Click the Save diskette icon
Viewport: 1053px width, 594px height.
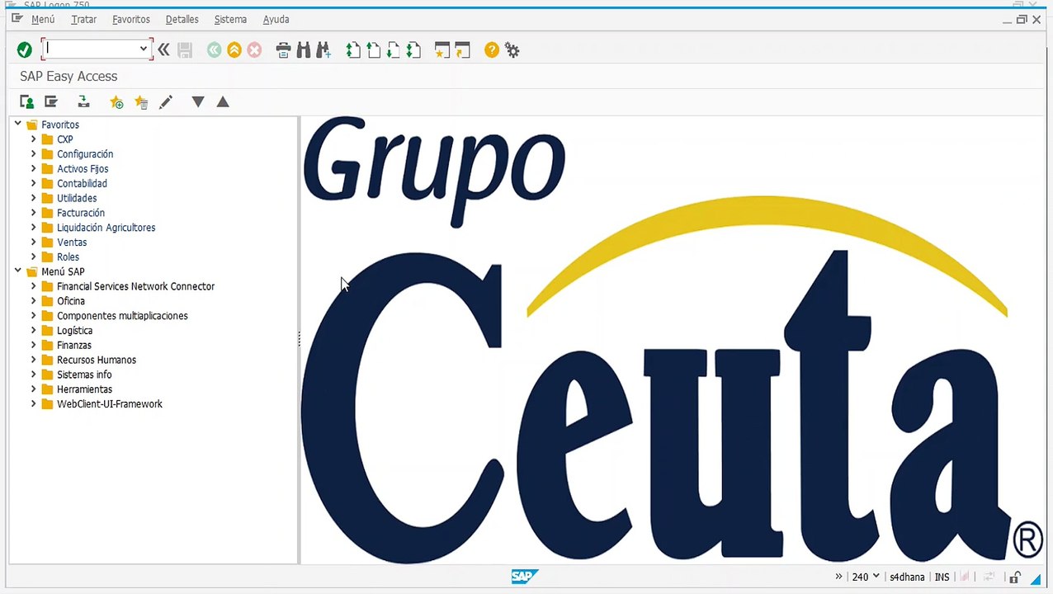click(185, 50)
